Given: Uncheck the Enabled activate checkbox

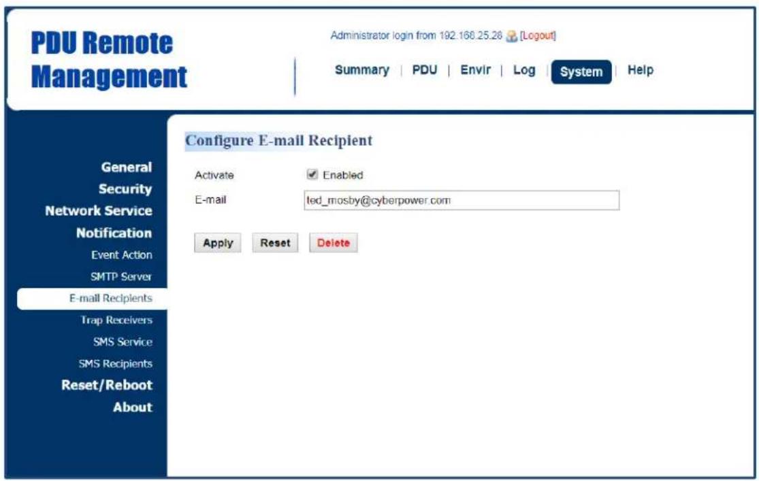Looking at the screenshot, I should (x=312, y=174).
